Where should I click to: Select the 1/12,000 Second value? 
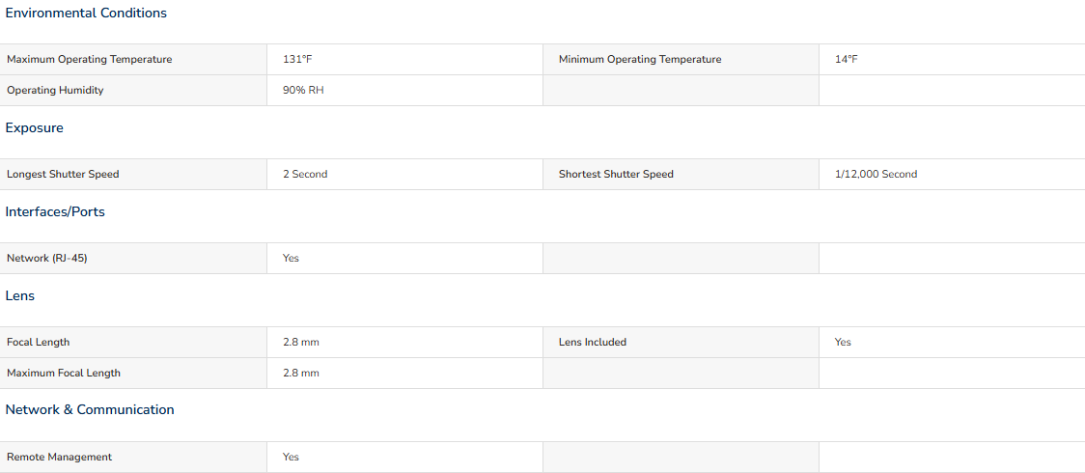tap(876, 175)
